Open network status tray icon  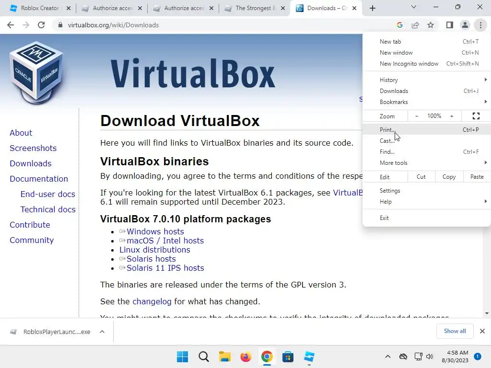418,356
